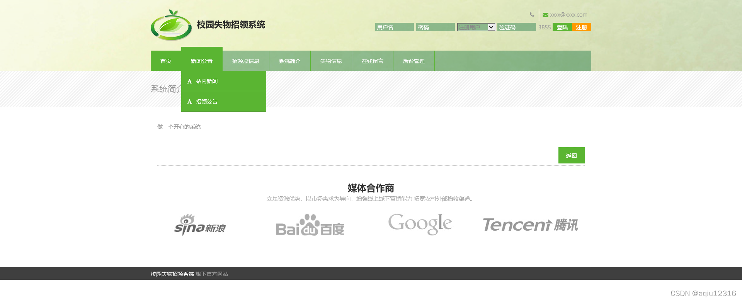Screen dimensions: 742x301
Task: Click the footer 校园失物招领系统 text
Action: coord(172,274)
